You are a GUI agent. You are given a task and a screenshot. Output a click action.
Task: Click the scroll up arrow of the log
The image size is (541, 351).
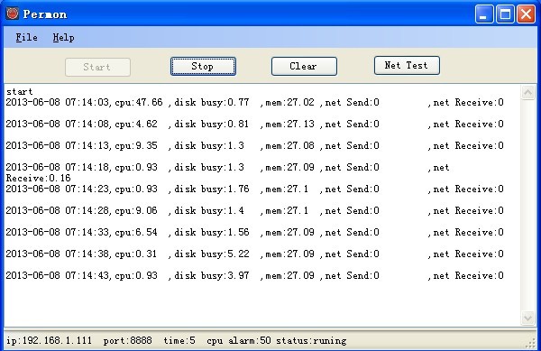click(x=527, y=92)
